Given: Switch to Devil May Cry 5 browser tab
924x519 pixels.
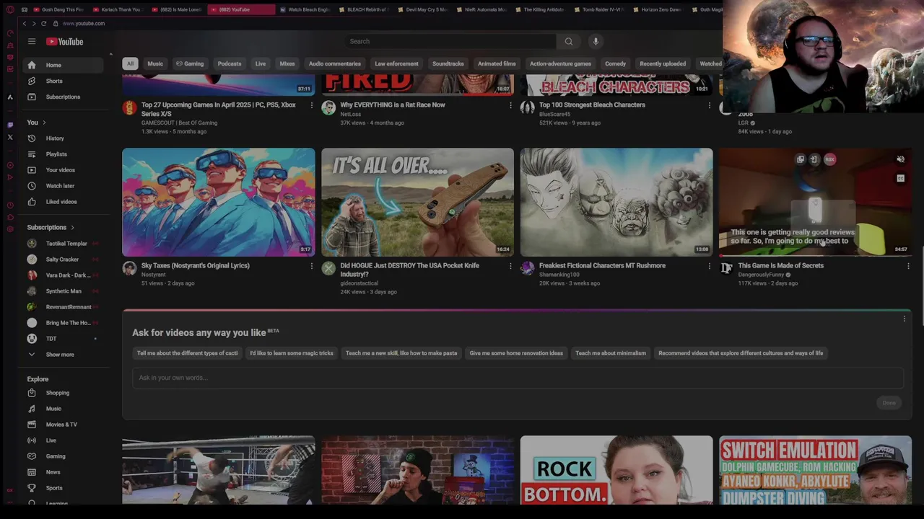Looking at the screenshot, I should point(422,9).
